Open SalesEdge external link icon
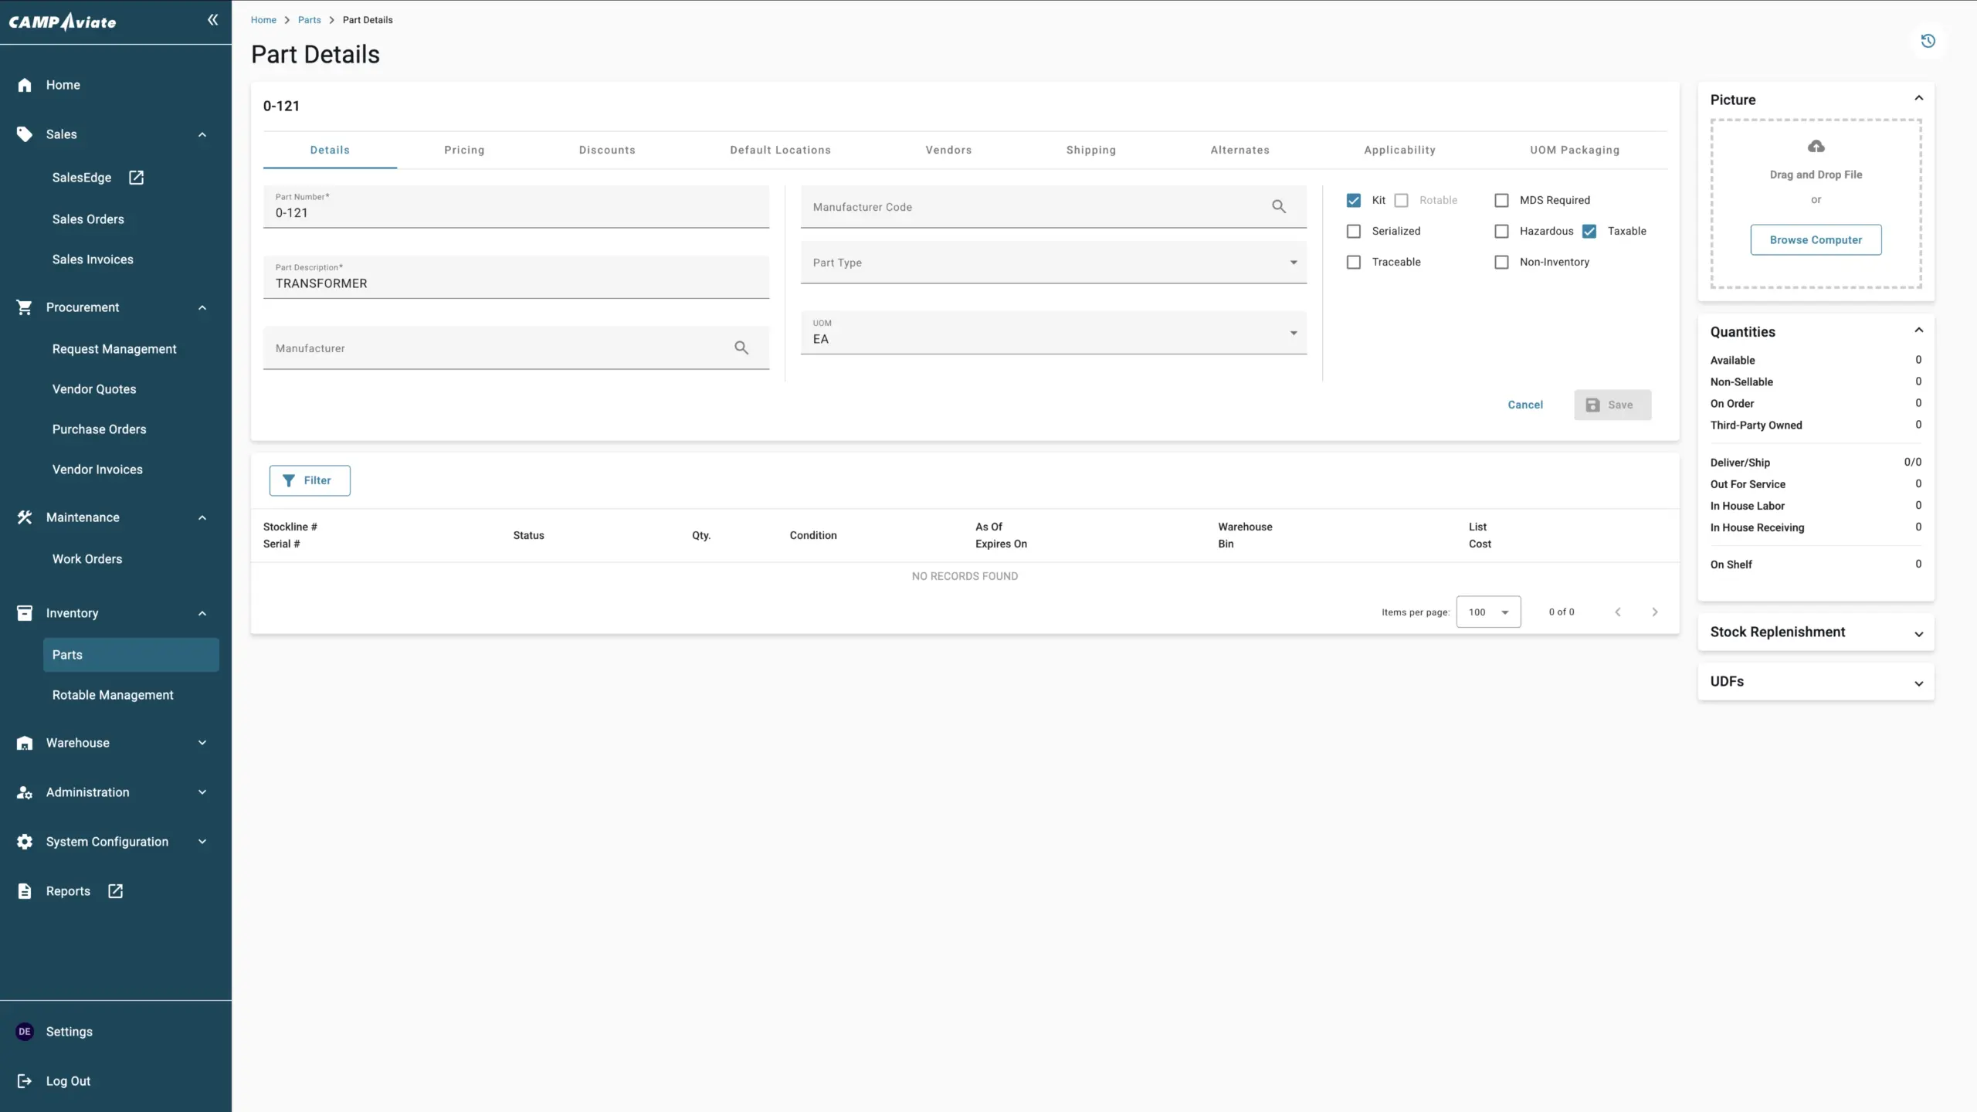The width and height of the screenshot is (1977, 1112). 137,178
